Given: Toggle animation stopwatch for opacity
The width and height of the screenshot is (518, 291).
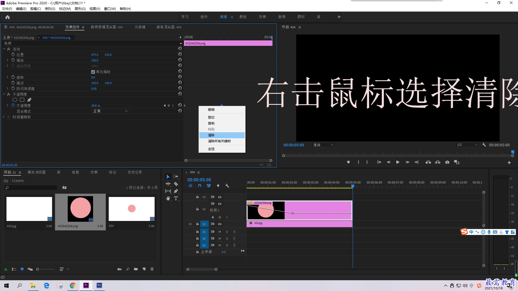Looking at the screenshot, I should (13, 105).
